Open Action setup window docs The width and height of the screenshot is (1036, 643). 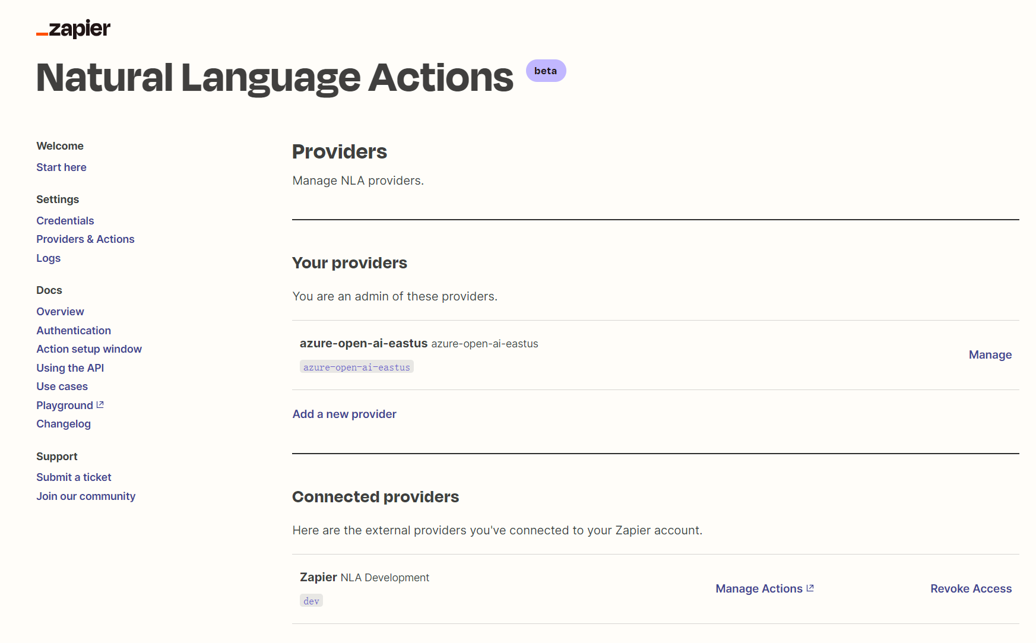pyautogui.click(x=89, y=349)
